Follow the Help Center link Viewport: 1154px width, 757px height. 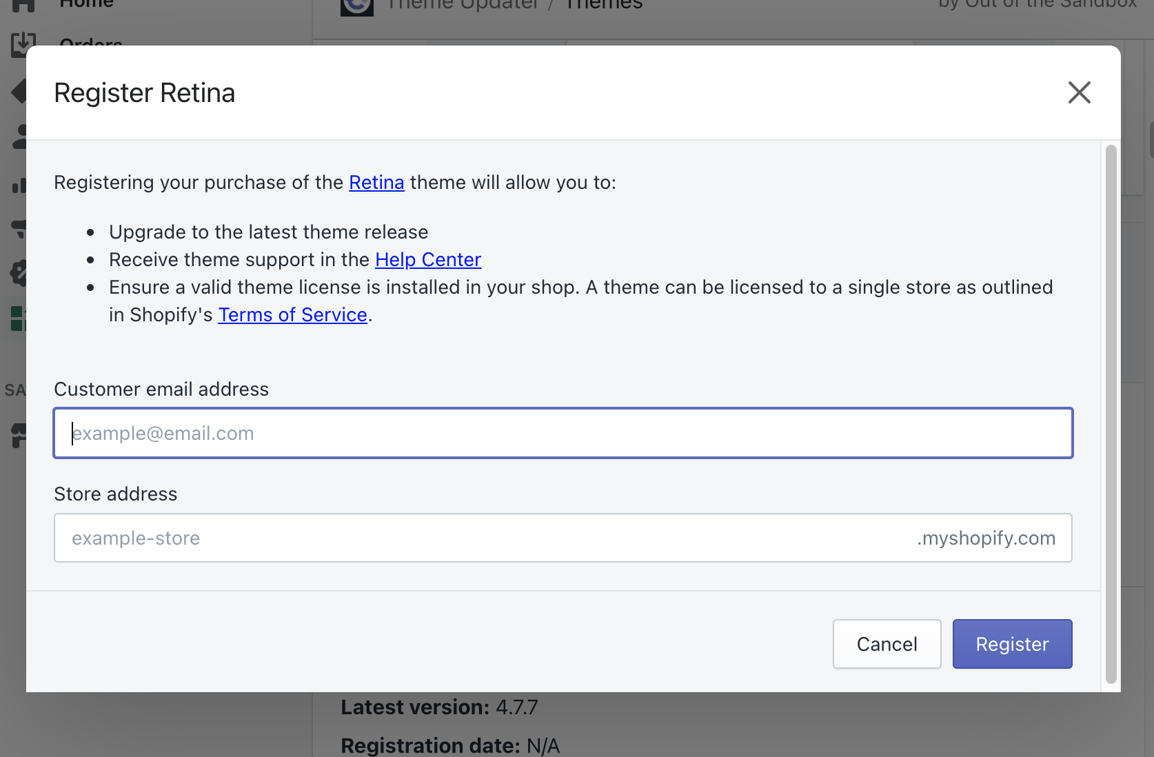(427, 260)
